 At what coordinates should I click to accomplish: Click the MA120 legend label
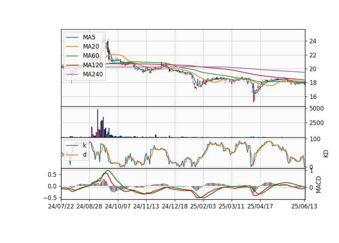pos(93,65)
